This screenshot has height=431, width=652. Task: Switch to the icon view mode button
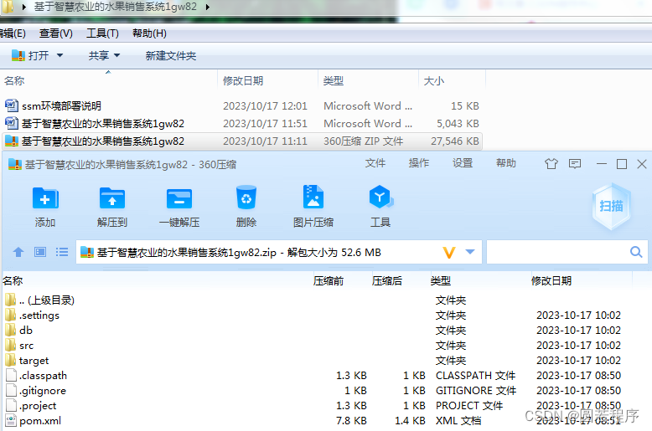coord(40,252)
